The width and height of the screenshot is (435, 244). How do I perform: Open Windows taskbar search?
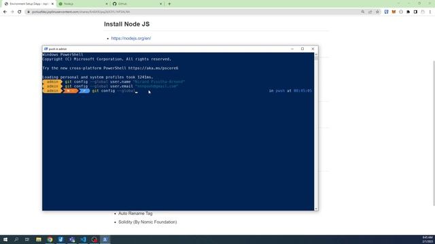16,239
